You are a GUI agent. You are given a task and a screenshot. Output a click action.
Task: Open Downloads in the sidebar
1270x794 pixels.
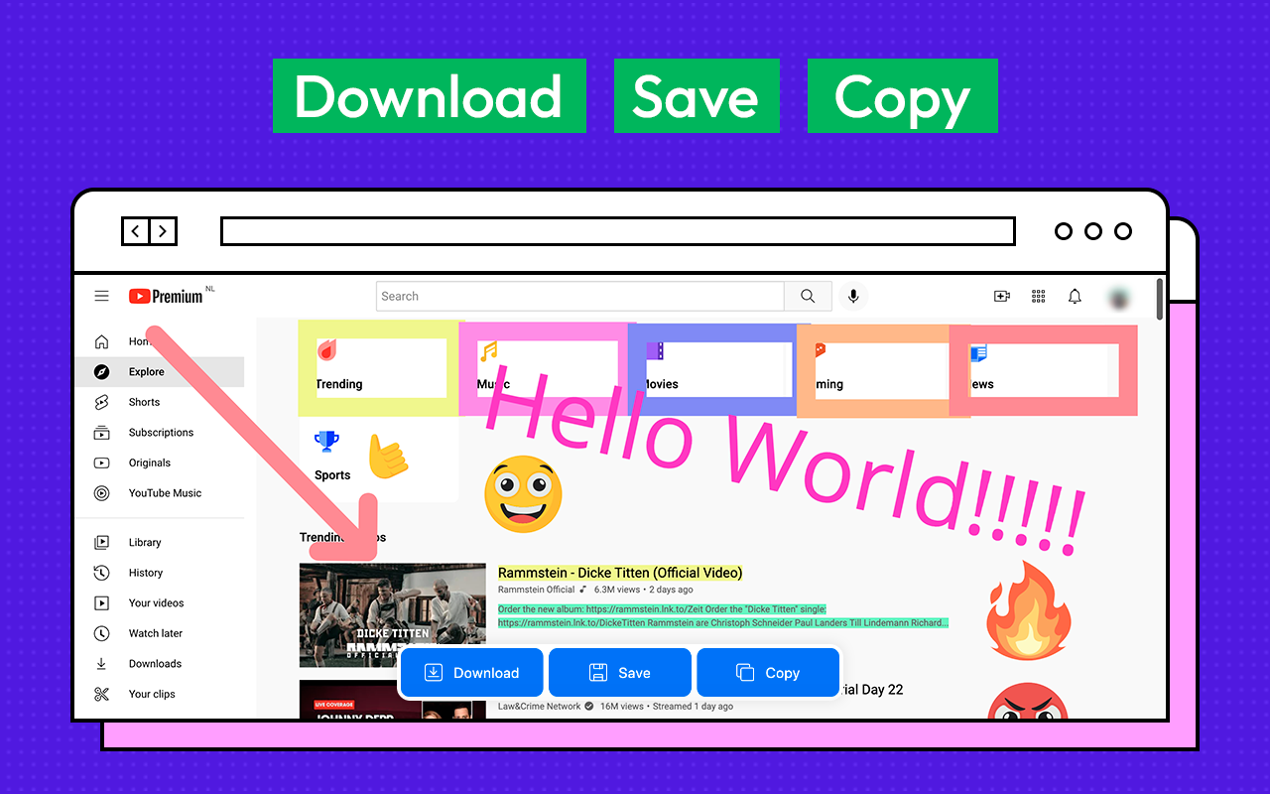tap(159, 664)
